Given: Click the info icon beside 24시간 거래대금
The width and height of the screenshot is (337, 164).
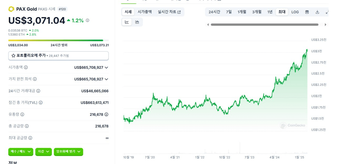Looking at the screenshot, I should tap(38, 91).
